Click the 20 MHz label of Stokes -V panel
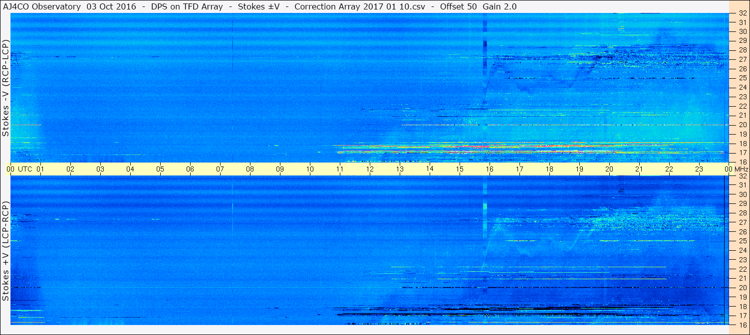Image resolution: width=750 pixels, height=335 pixels. 742,125
